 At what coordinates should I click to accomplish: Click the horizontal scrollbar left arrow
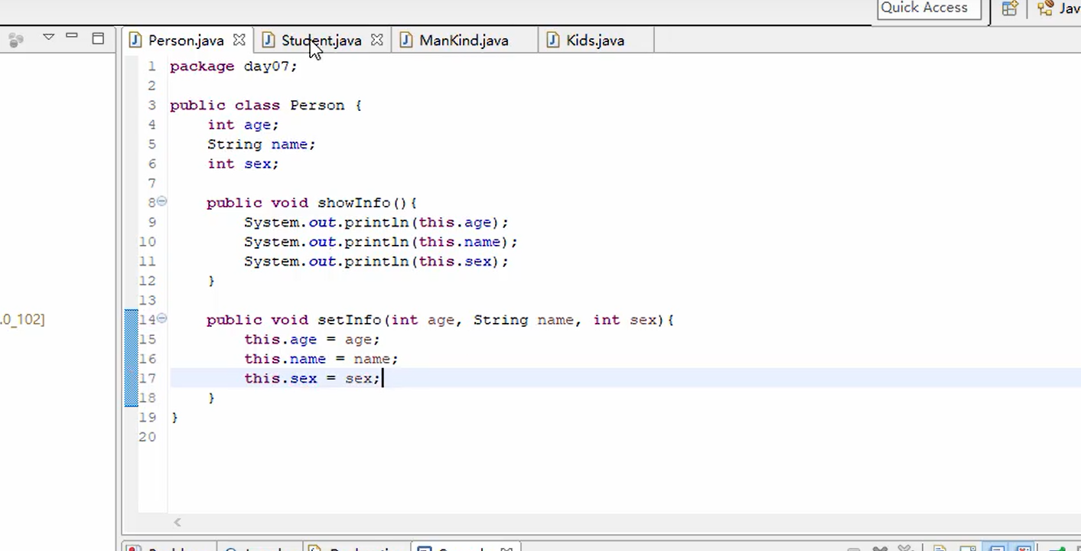[x=177, y=522]
